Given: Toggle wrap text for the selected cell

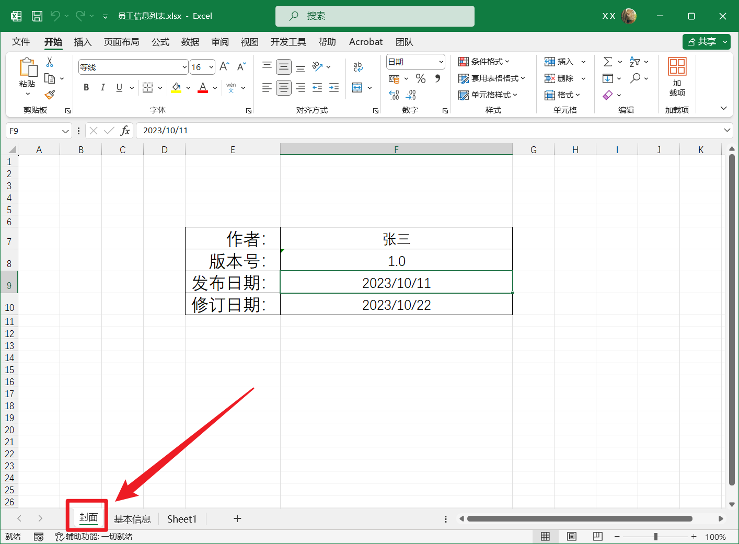Looking at the screenshot, I should [357, 67].
